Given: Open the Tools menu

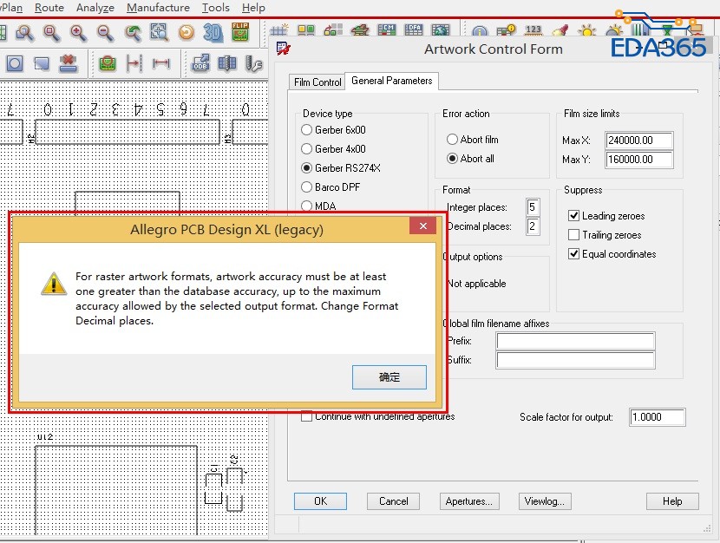Looking at the screenshot, I should coord(215,8).
